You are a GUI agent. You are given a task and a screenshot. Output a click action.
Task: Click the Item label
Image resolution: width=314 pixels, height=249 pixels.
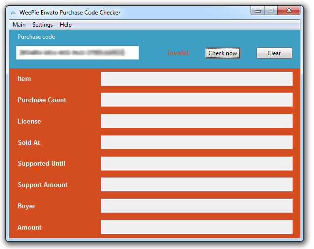pyautogui.click(x=24, y=78)
